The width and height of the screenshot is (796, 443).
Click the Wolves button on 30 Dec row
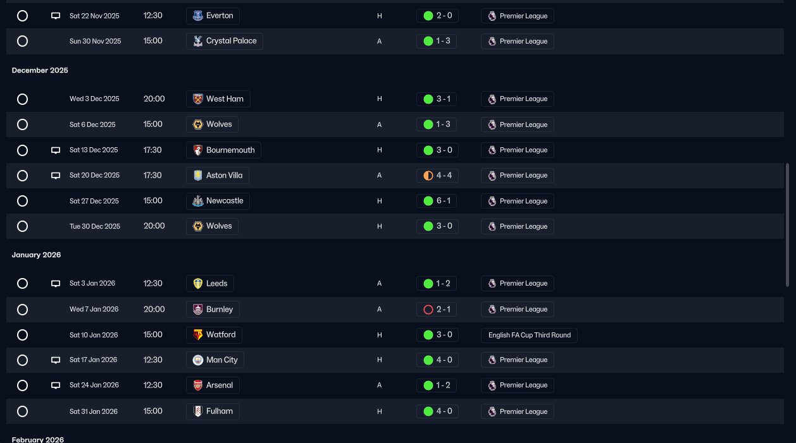[x=213, y=226]
